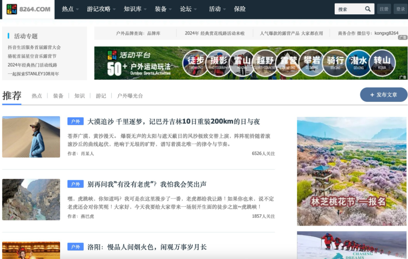Expand the 知识库 dropdown menu
The width and height of the screenshot is (408, 259).
135,9
